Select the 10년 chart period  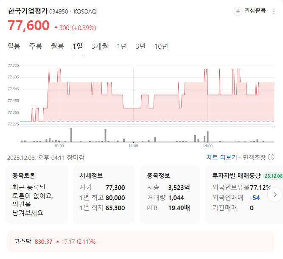tap(161, 46)
